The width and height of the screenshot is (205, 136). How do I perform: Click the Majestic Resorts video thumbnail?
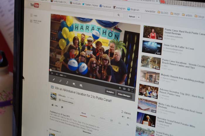tap(150, 77)
